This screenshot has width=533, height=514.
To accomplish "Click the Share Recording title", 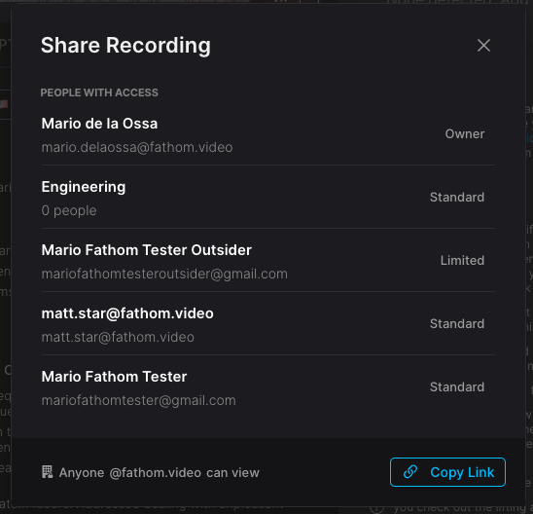I will click(x=125, y=45).
